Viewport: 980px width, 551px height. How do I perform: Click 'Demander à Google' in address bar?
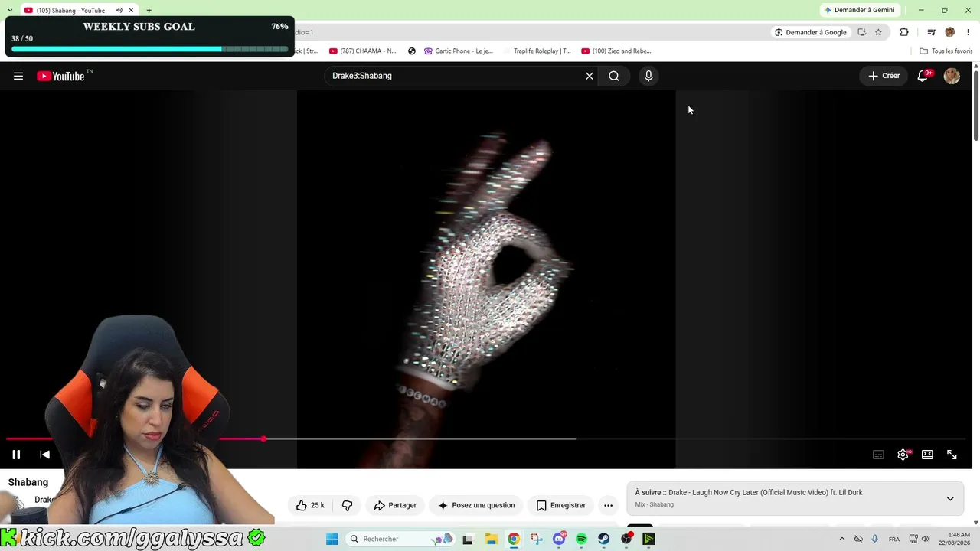[811, 32]
